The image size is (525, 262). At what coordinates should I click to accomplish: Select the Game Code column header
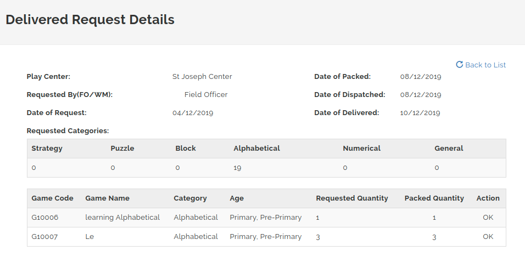tap(52, 198)
